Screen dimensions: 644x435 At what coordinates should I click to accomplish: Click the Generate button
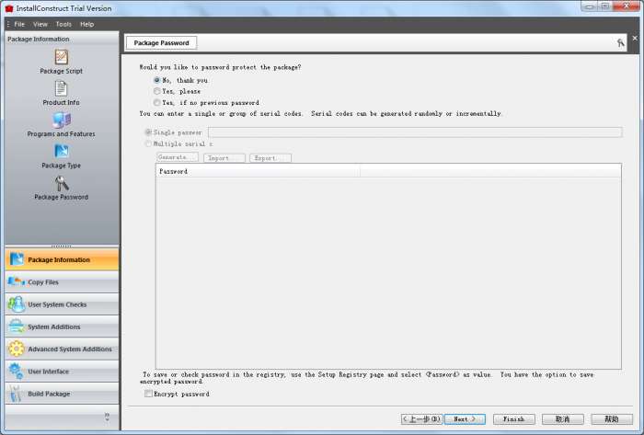pyautogui.click(x=178, y=157)
